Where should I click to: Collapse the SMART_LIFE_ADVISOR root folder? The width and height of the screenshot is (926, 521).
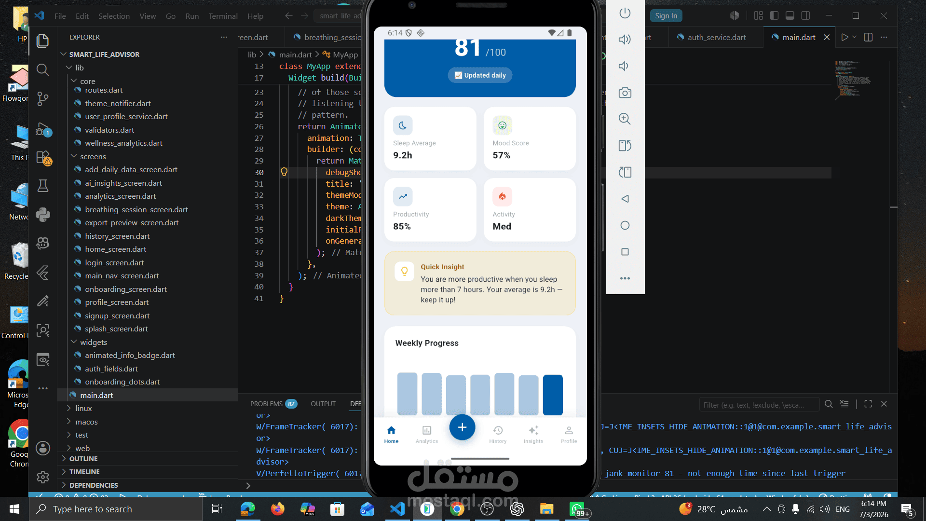(104, 55)
